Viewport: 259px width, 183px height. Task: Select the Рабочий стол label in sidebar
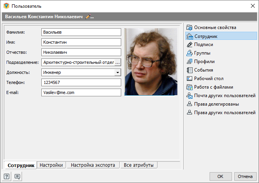pyautogui.click(x=208, y=79)
